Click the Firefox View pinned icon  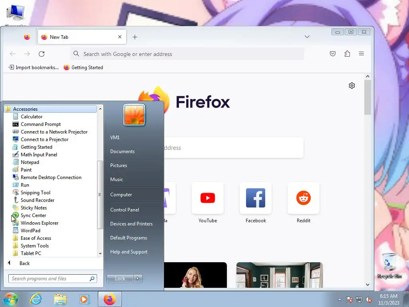click(27, 37)
